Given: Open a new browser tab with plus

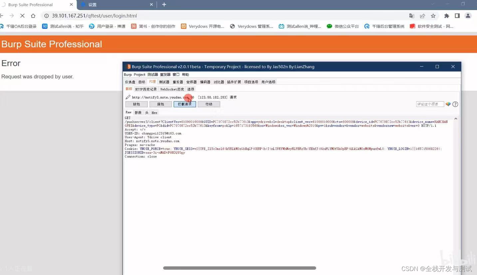Looking at the screenshot, I should [x=164, y=5].
